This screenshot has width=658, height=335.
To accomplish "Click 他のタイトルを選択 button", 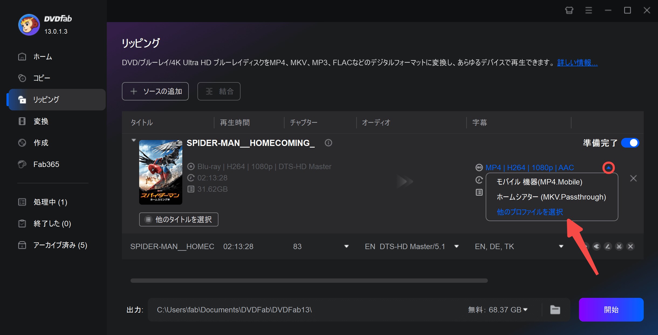I will click(179, 219).
